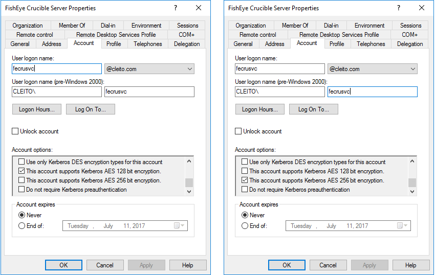Cancel the left dialog
This screenshot has height=275, width=435.
(x=105, y=265)
